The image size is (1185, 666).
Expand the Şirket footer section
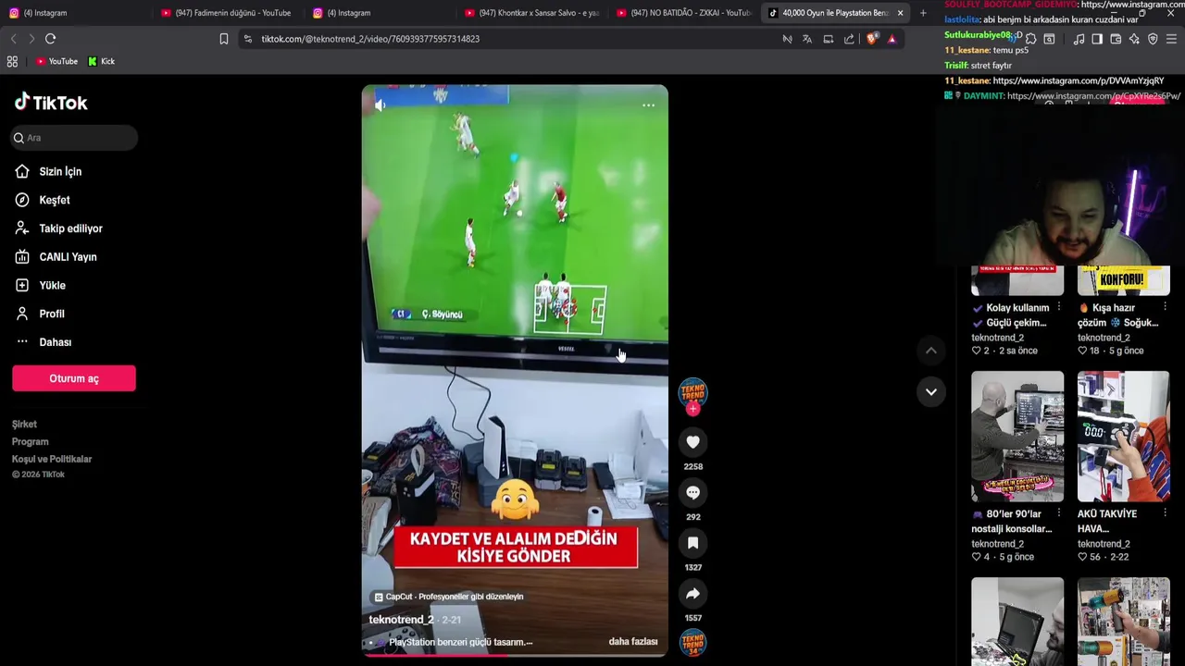tap(24, 424)
